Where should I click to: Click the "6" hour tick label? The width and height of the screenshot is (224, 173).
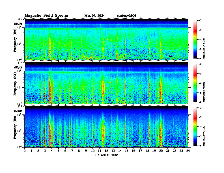pyautogui.click(x=65, y=151)
